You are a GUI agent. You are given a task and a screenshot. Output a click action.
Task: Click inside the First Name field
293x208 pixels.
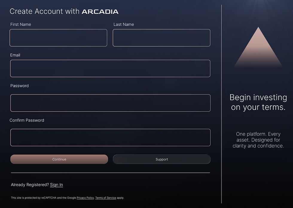click(x=58, y=38)
